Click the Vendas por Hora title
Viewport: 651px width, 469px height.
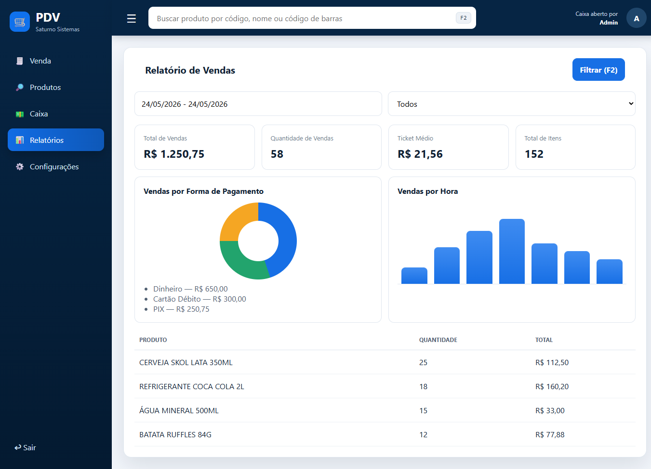pyautogui.click(x=427, y=191)
